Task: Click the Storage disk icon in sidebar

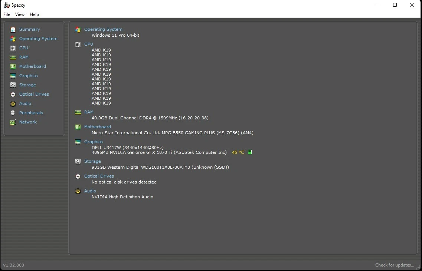Action: click(13, 85)
